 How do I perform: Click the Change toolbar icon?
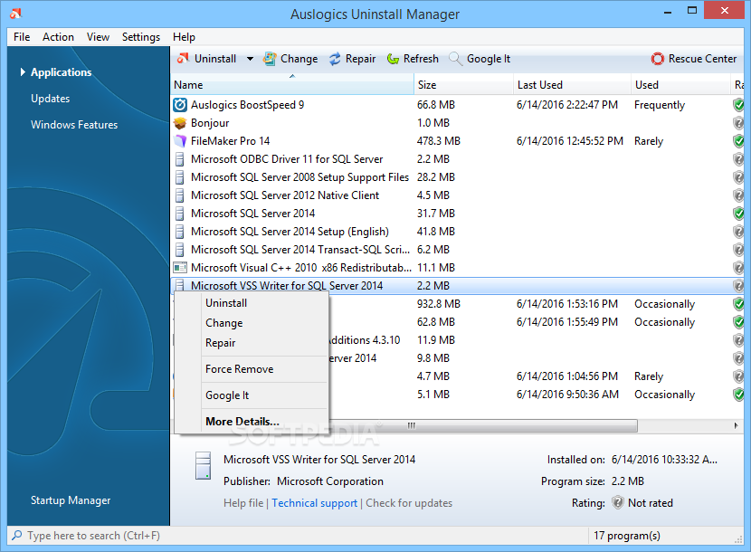269,59
